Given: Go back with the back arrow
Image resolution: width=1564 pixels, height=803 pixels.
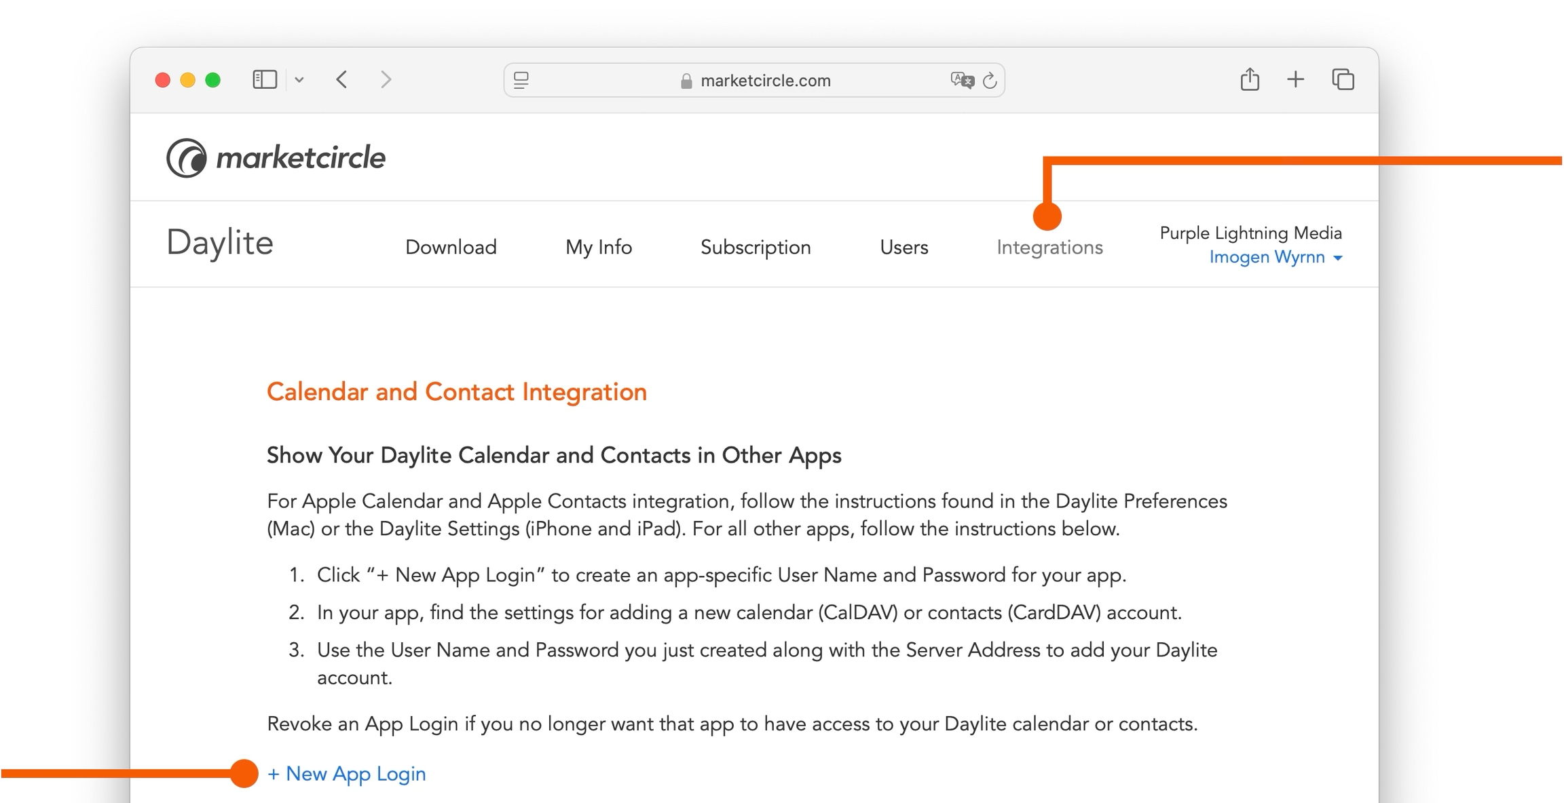Looking at the screenshot, I should pyautogui.click(x=342, y=80).
